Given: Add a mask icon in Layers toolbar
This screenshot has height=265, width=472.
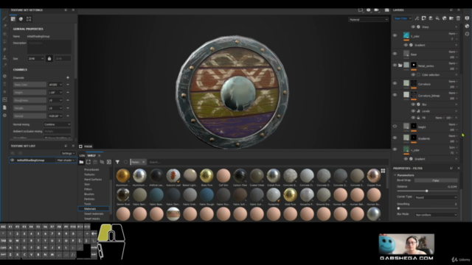Looking at the screenshot, I should (x=424, y=18).
